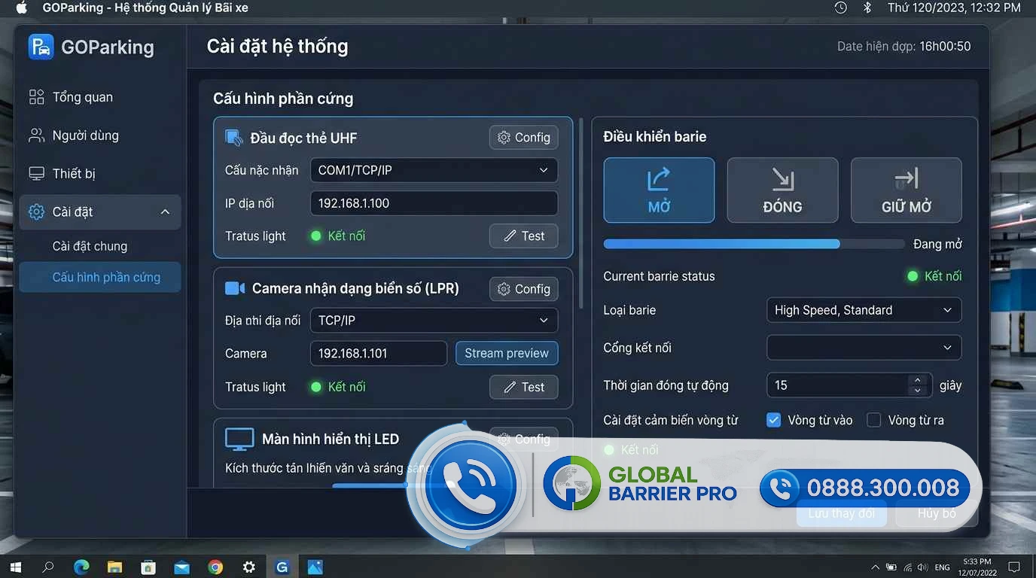The width and height of the screenshot is (1036, 578).
Task: Click the Tổng quan grid icon
Action: [36, 97]
